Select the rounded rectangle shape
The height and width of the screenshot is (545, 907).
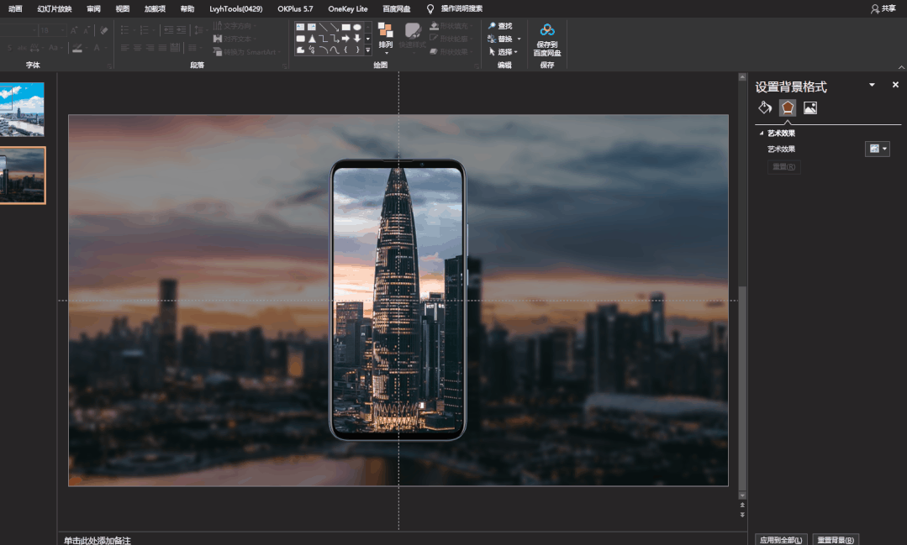[x=300, y=39]
